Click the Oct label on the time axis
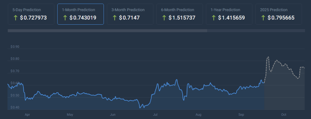 point(284,115)
